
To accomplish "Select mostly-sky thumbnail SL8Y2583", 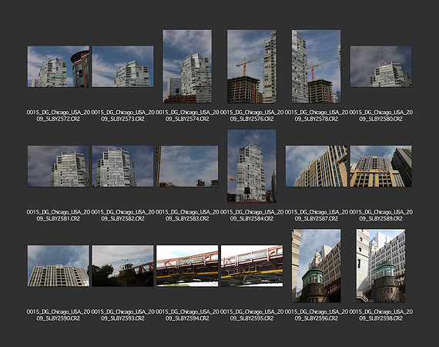I will tap(187, 166).
